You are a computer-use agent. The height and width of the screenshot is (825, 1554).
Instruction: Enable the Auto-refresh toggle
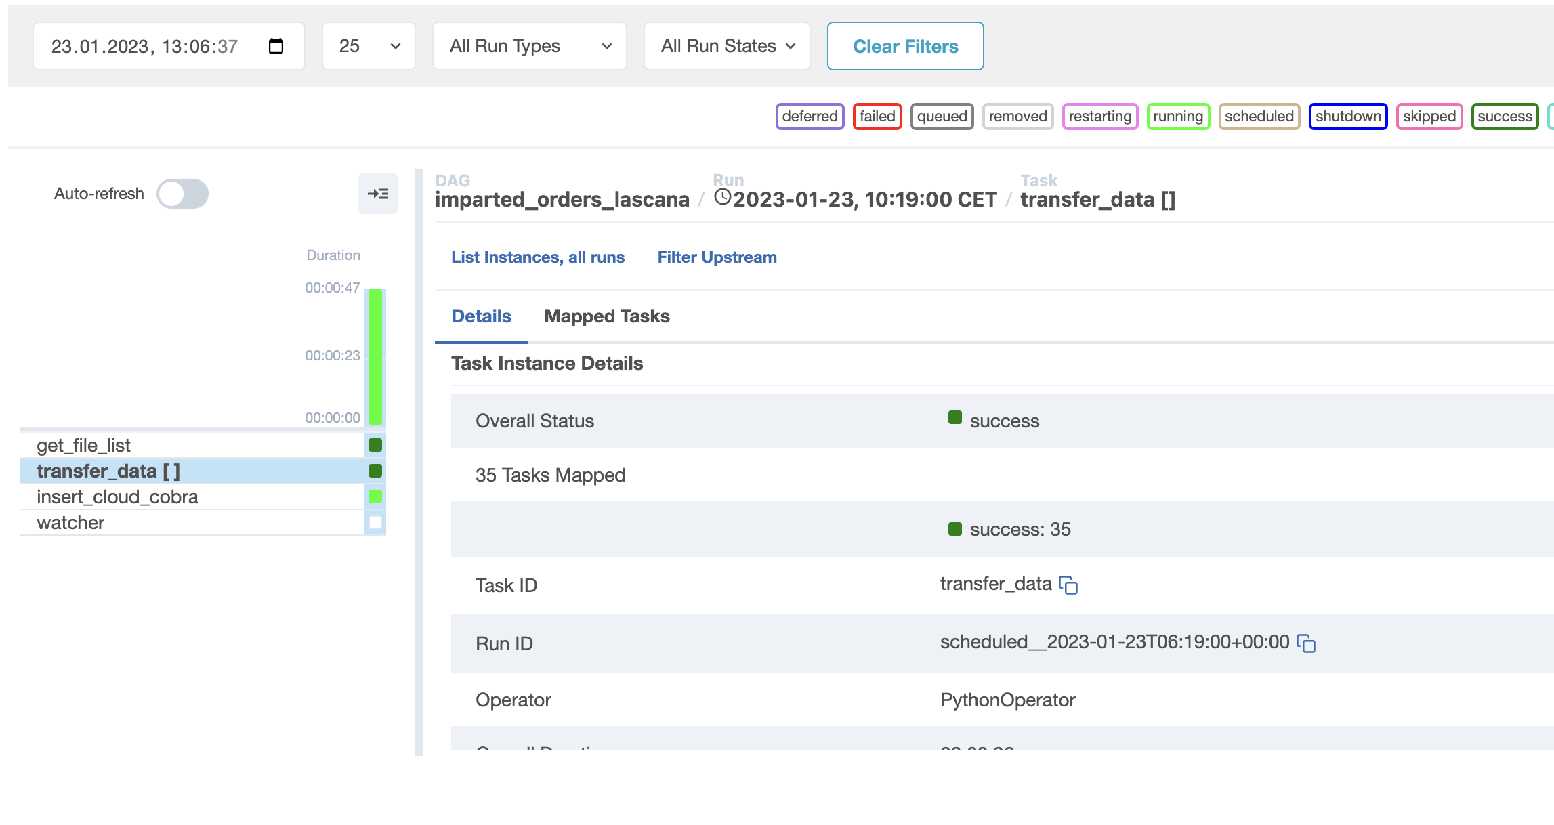click(182, 194)
